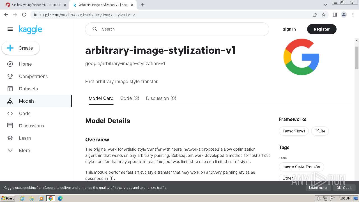
Task: Click Learn more in cookie banner
Action: tap(318, 188)
